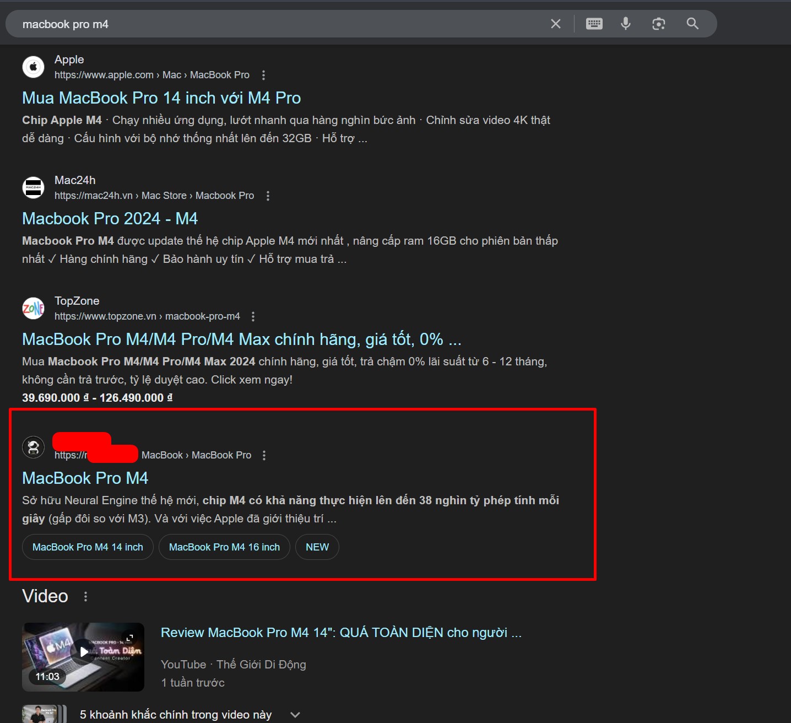Open more options for TopZone result
791x723 pixels.
253,316
